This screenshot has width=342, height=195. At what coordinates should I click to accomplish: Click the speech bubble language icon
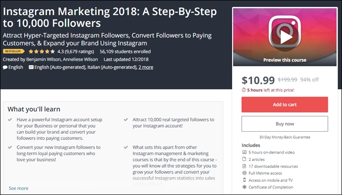5,67
